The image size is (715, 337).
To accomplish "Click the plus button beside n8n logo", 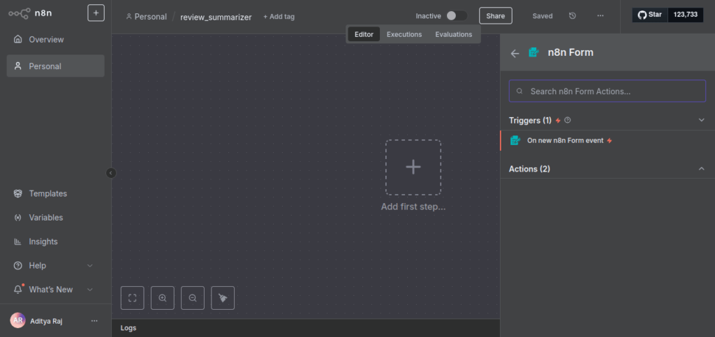I will click(96, 13).
